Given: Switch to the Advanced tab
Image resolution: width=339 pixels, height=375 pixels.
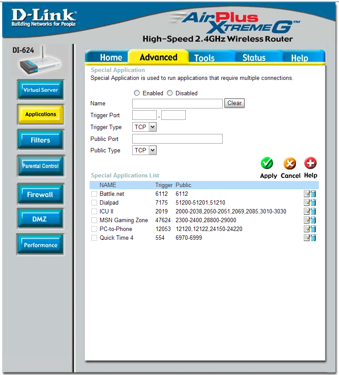Looking at the screenshot, I should click(159, 57).
